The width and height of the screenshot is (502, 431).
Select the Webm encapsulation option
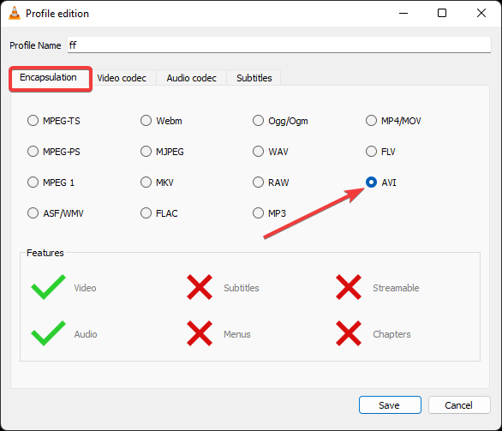(146, 121)
